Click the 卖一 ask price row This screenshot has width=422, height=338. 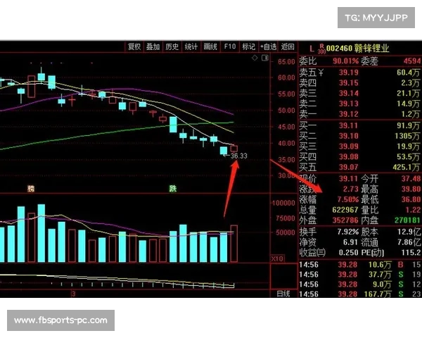coord(360,114)
